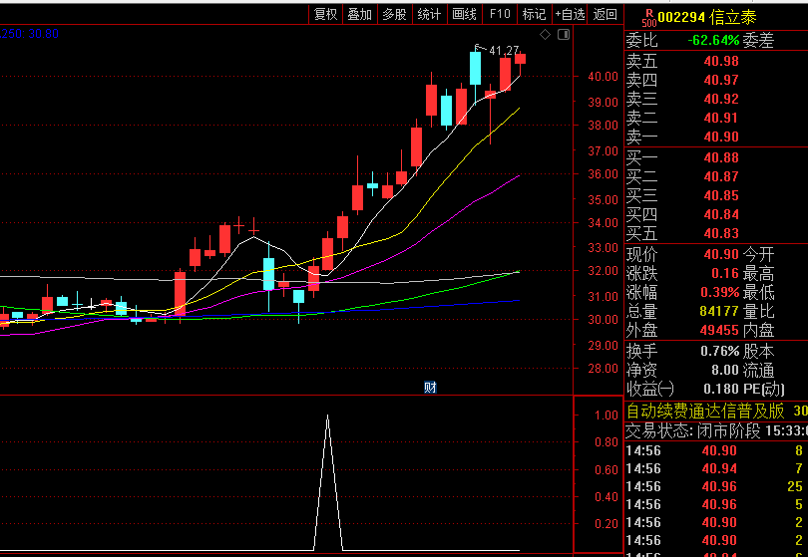This screenshot has width=808, height=557.
Task: Click 卖四 price 40.97
Action: [721, 80]
